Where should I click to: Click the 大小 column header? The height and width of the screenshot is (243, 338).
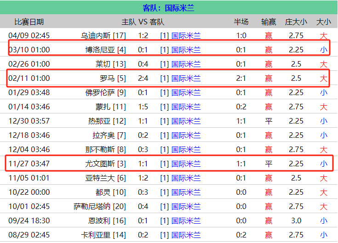coord(324,22)
